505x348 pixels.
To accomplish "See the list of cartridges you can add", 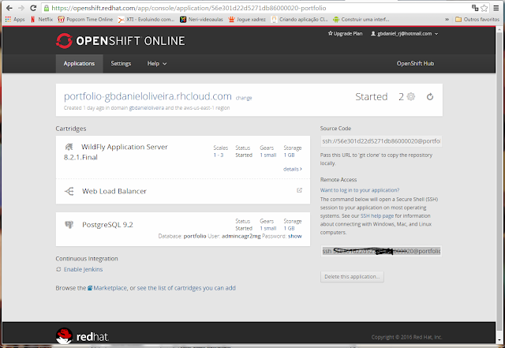I will (x=186, y=288).
